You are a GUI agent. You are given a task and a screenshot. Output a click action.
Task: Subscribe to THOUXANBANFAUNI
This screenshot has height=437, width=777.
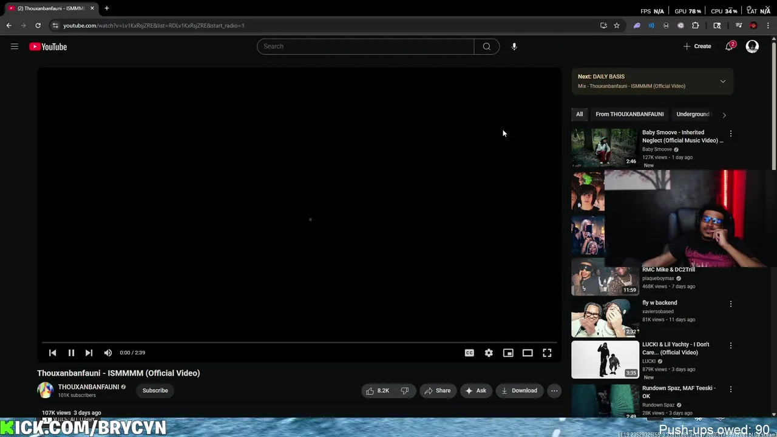[155, 390]
